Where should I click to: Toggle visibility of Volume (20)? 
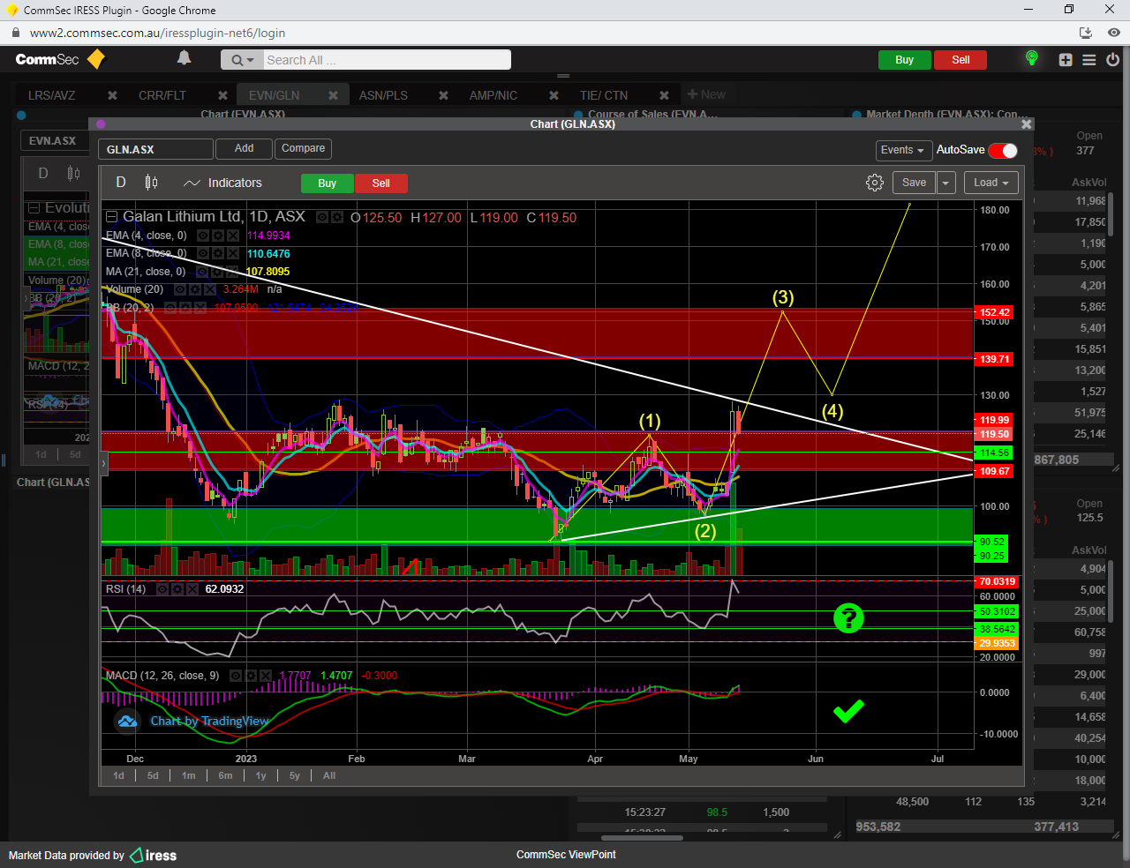click(x=181, y=289)
